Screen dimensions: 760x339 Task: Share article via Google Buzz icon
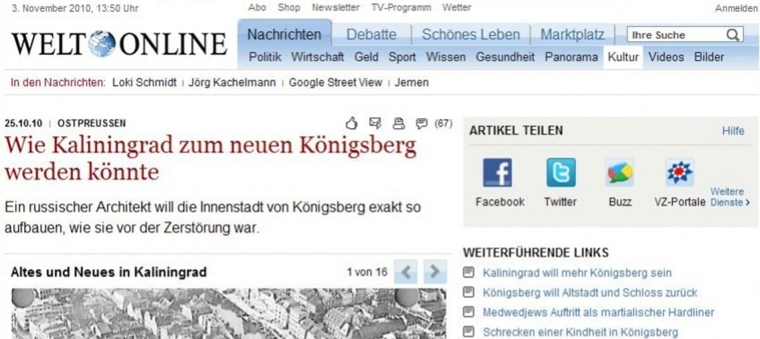[x=619, y=173]
